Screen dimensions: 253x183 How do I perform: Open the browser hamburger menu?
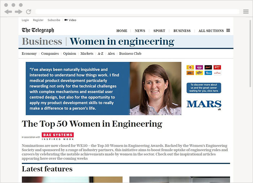coord(246,12)
